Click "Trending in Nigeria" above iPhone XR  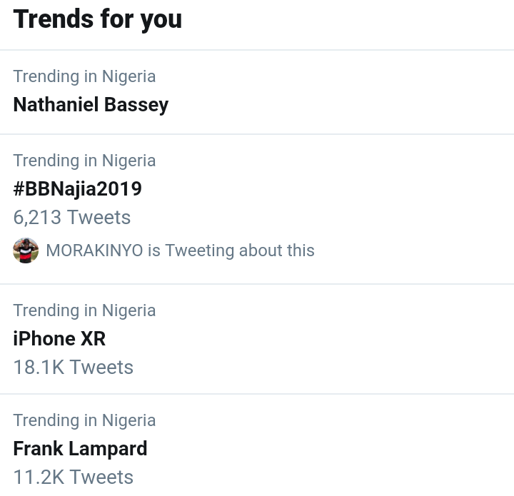(84, 310)
